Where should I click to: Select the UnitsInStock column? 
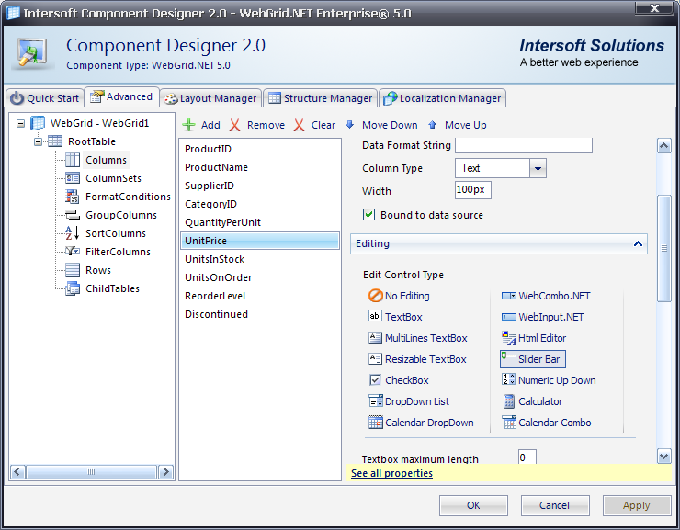(x=260, y=259)
